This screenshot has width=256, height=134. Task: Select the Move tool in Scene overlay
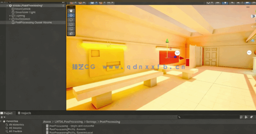pos(71,15)
